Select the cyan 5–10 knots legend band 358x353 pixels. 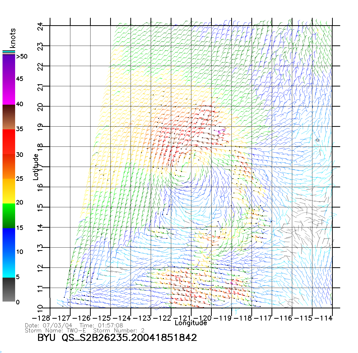(9, 265)
